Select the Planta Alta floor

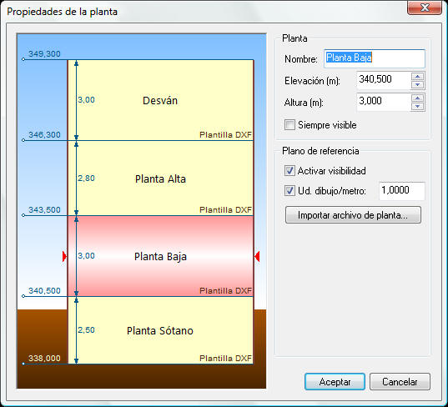coord(160,178)
